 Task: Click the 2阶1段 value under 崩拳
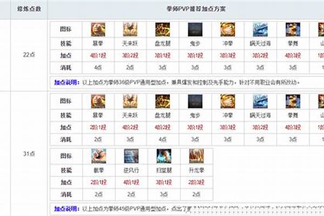(x=99, y=183)
